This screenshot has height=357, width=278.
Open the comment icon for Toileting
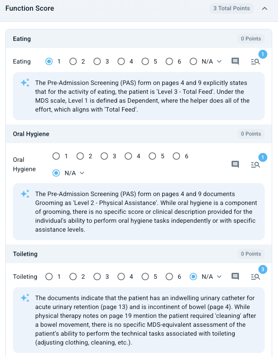235,277
